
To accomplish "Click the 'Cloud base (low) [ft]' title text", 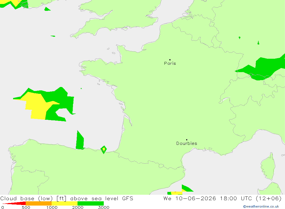I will (x=33, y=198).
